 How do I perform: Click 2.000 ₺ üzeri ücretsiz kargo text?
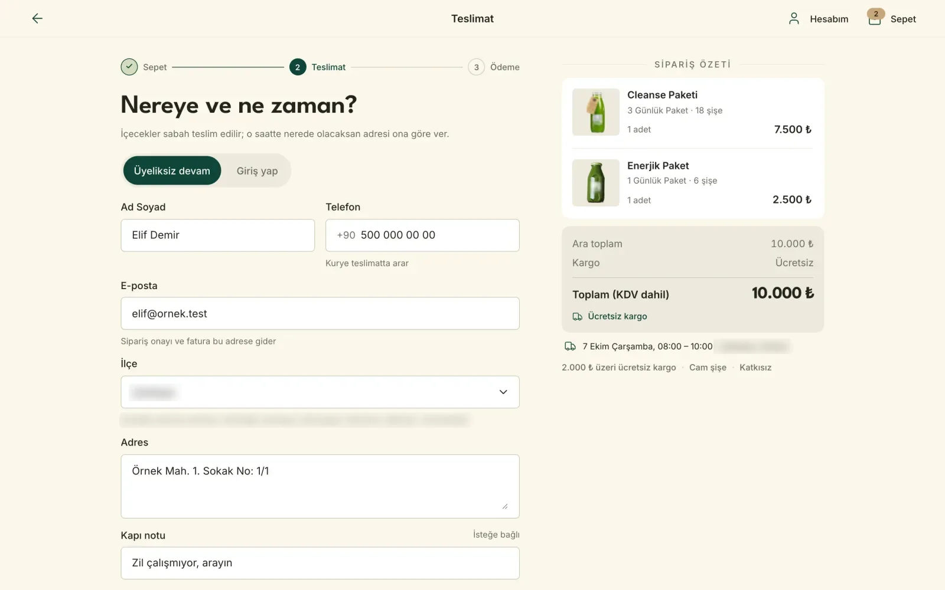tap(619, 368)
